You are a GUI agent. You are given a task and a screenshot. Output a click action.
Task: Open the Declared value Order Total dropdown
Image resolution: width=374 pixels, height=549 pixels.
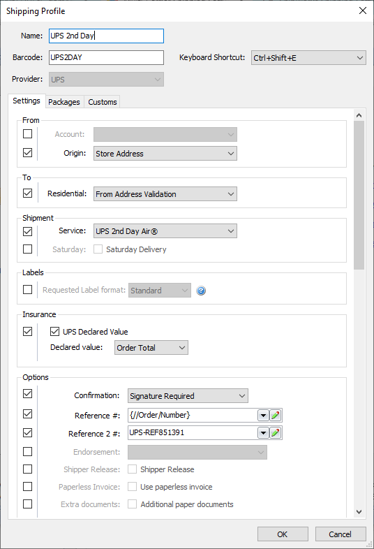point(151,348)
